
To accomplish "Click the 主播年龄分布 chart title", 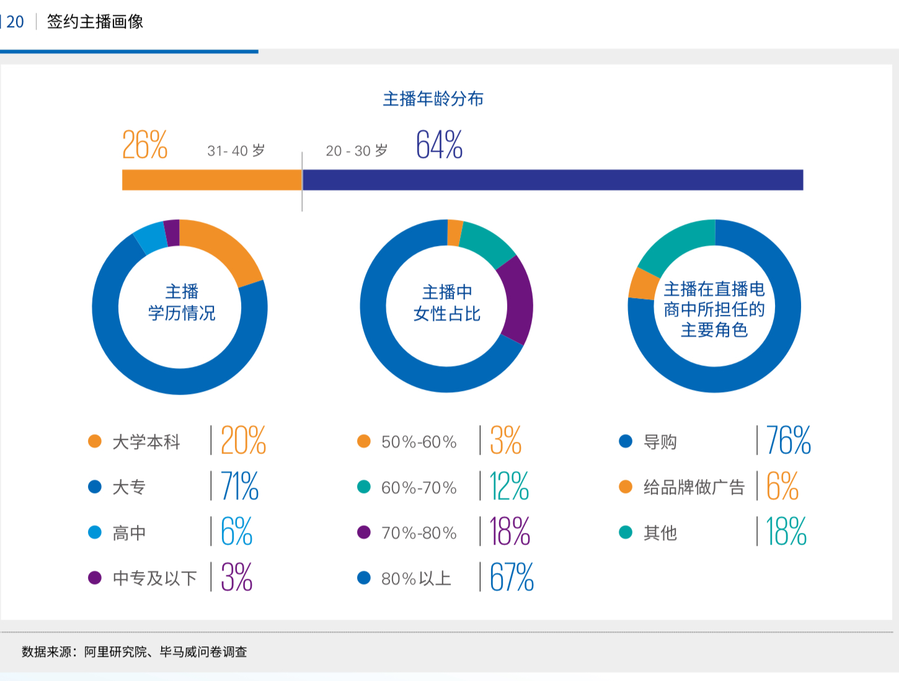I will [x=433, y=99].
